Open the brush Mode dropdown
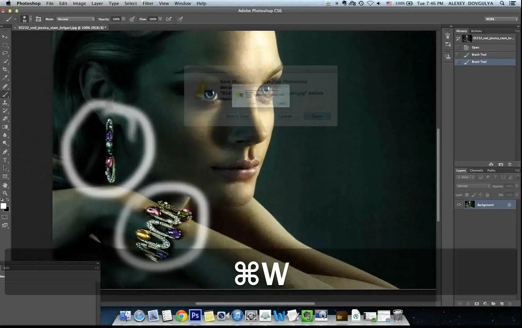Screen dimensions: 522x328 point(76,19)
